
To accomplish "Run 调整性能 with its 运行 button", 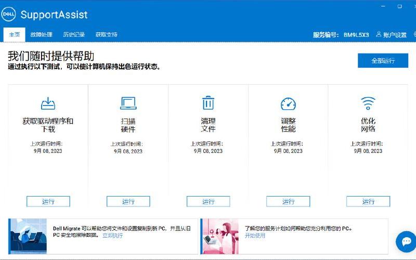I will [x=288, y=201].
